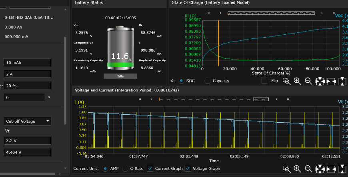348x177 pixels.
Task: Click Voltage and Current overview window handle
Action: coord(261,99)
